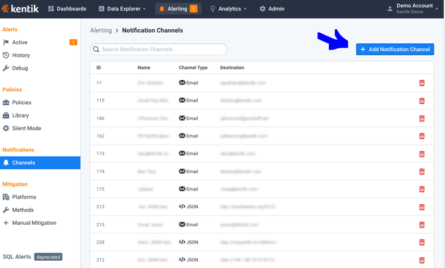Type in Search Notification Channels field

click(162, 50)
